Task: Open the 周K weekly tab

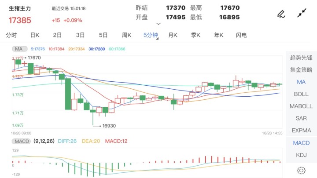Action: [127, 35]
